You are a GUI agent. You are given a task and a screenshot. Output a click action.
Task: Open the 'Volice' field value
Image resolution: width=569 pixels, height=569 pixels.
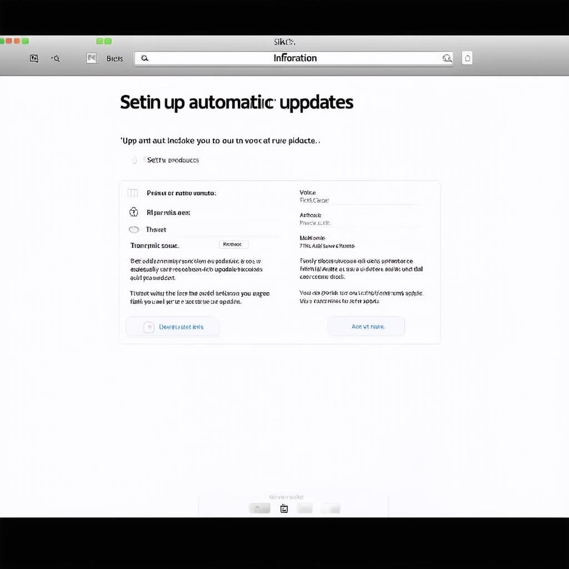(x=315, y=200)
